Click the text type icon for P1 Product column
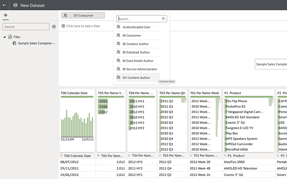Image resolution: width=287 pixels, height=179 pixels. [x=225, y=155]
